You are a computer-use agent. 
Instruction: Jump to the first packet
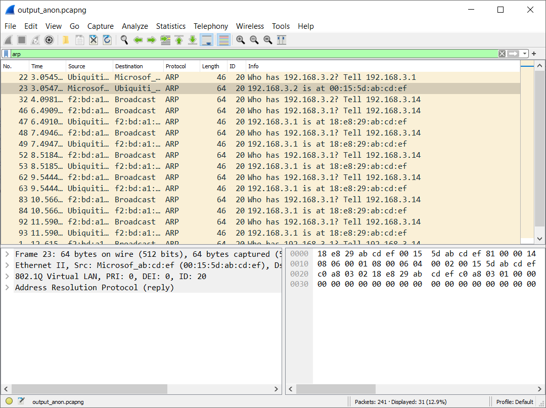(179, 40)
